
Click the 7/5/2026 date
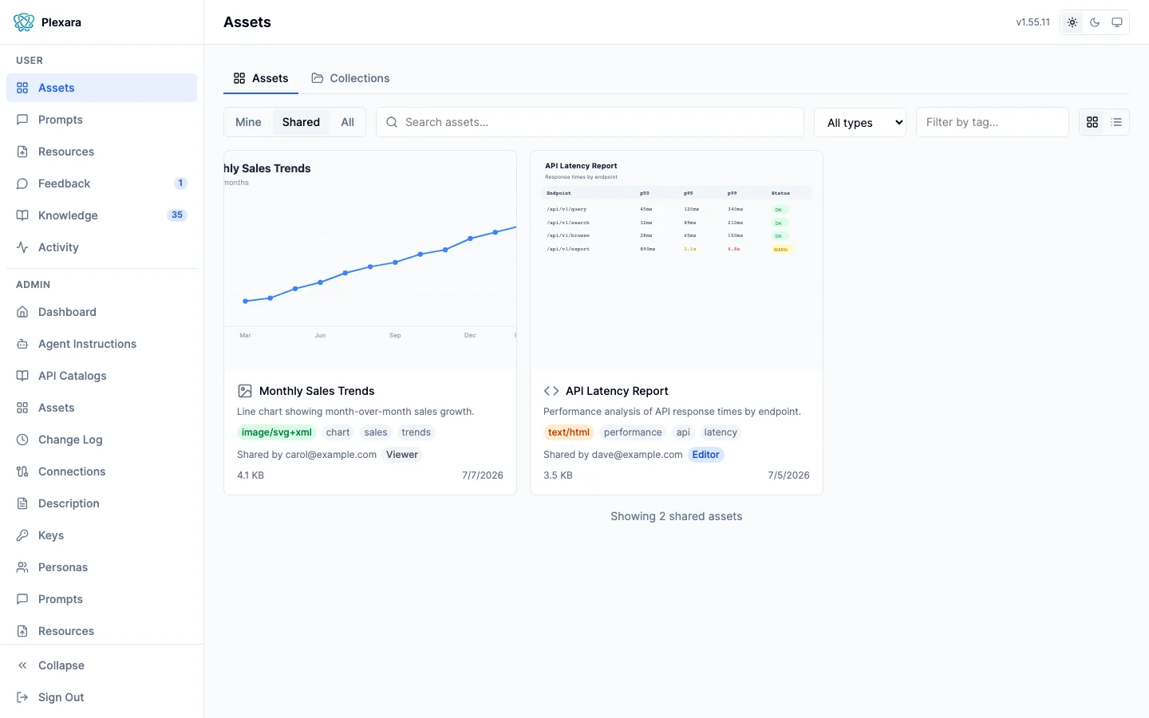[x=789, y=475]
